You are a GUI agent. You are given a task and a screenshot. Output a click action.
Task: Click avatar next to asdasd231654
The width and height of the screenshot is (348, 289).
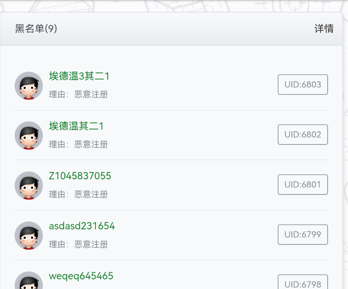pos(29,235)
